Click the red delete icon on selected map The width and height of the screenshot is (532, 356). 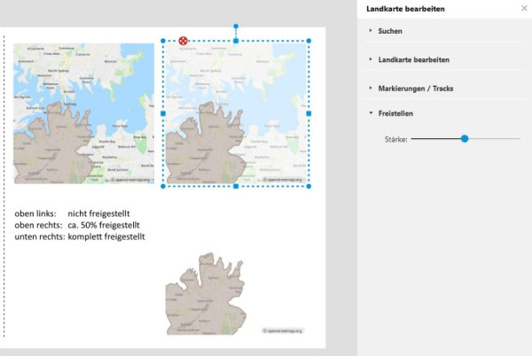(183, 41)
